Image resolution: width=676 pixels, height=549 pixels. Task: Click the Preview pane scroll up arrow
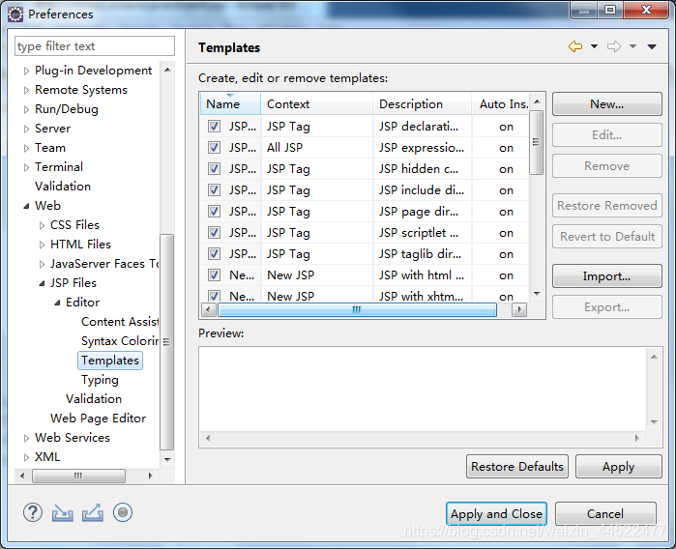tap(654, 357)
